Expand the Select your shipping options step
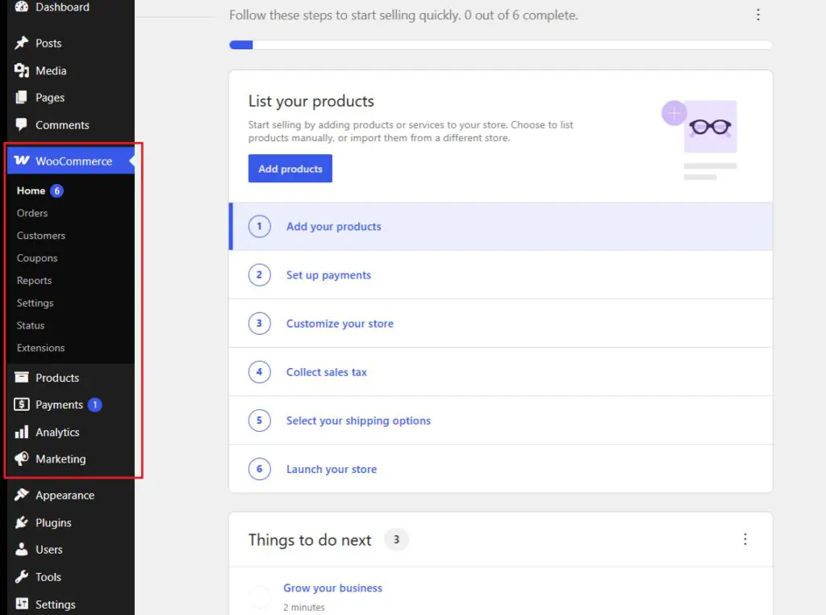The image size is (826, 615). coord(500,420)
